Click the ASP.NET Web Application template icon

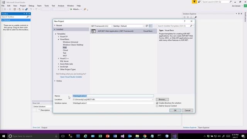click(93, 31)
